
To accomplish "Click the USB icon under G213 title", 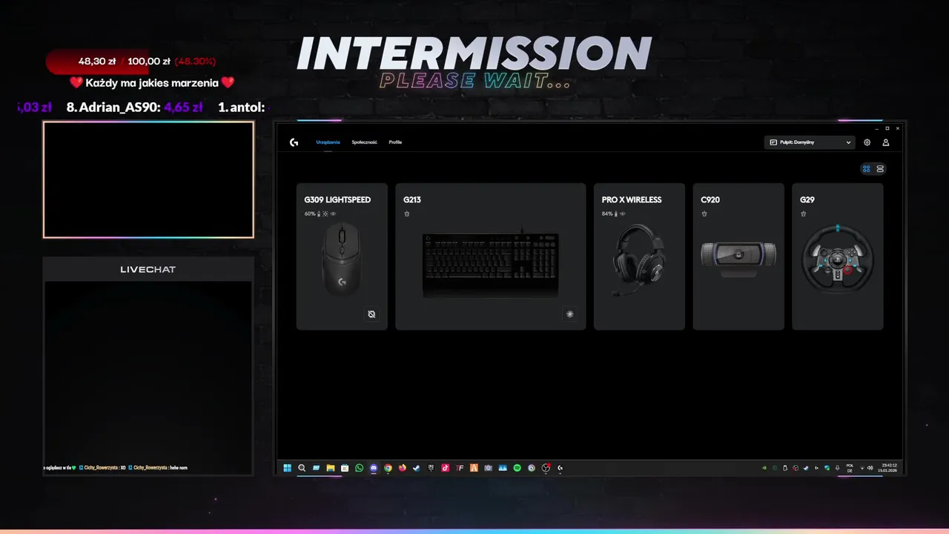I will pyautogui.click(x=406, y=214).
